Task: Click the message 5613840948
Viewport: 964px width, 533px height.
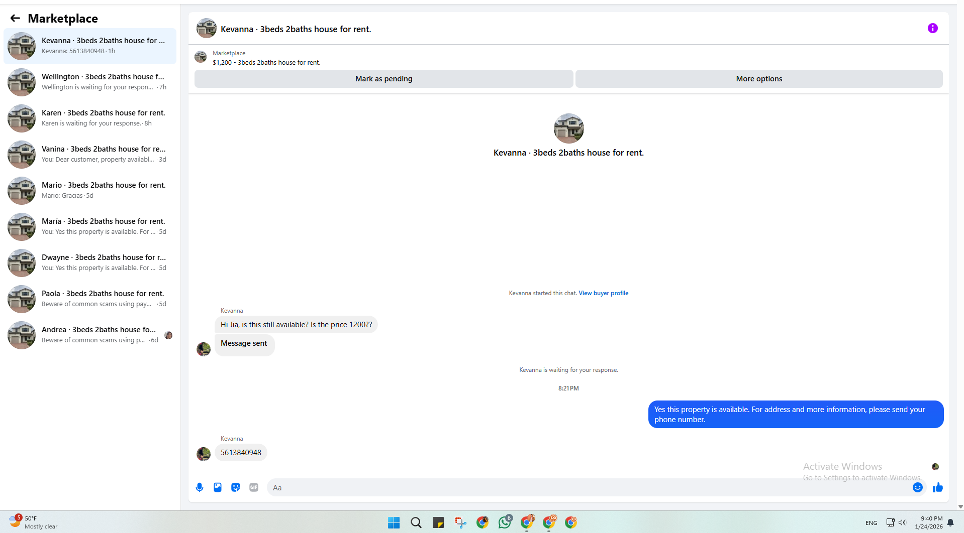Action: 241,453
